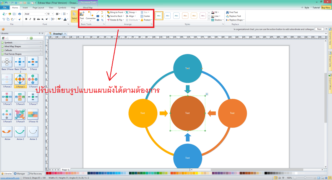Switch to the Page Layout tab
The width and height of the screenshot is (332, 180).
click(x=38, y=8)
